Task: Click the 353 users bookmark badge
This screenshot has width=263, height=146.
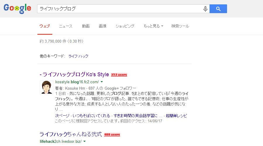Action: click(119, 75)
